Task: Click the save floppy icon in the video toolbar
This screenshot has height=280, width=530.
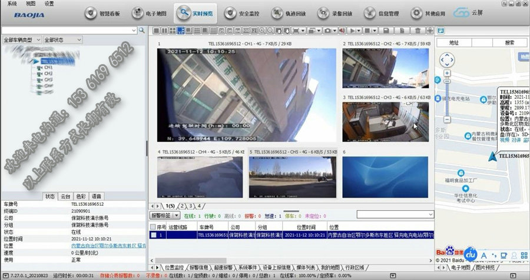Action: [385, 30]
